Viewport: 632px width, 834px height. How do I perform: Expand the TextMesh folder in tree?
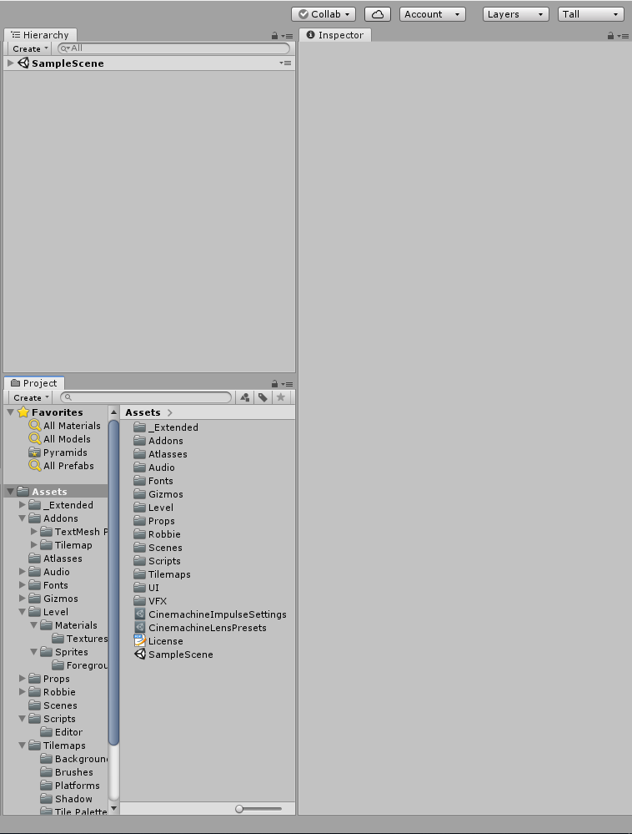[x=34, y=531]
